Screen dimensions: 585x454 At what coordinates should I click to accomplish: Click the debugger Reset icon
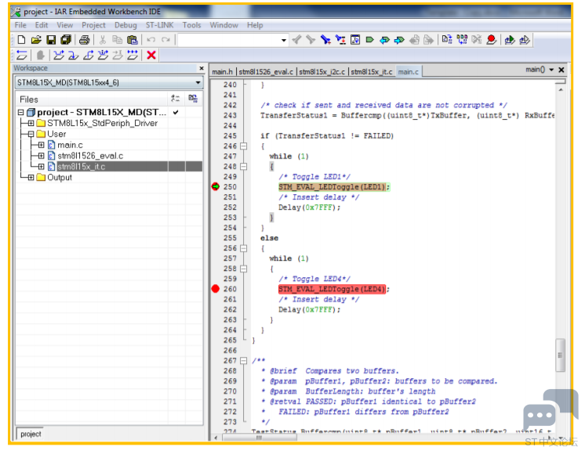click(22, 56)
